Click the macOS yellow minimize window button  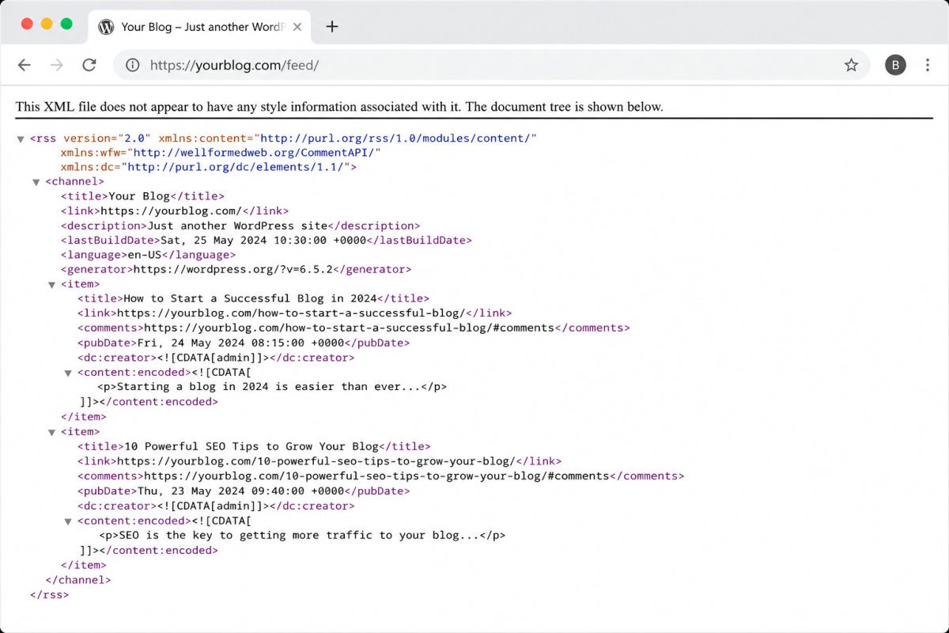pos(47,24)
